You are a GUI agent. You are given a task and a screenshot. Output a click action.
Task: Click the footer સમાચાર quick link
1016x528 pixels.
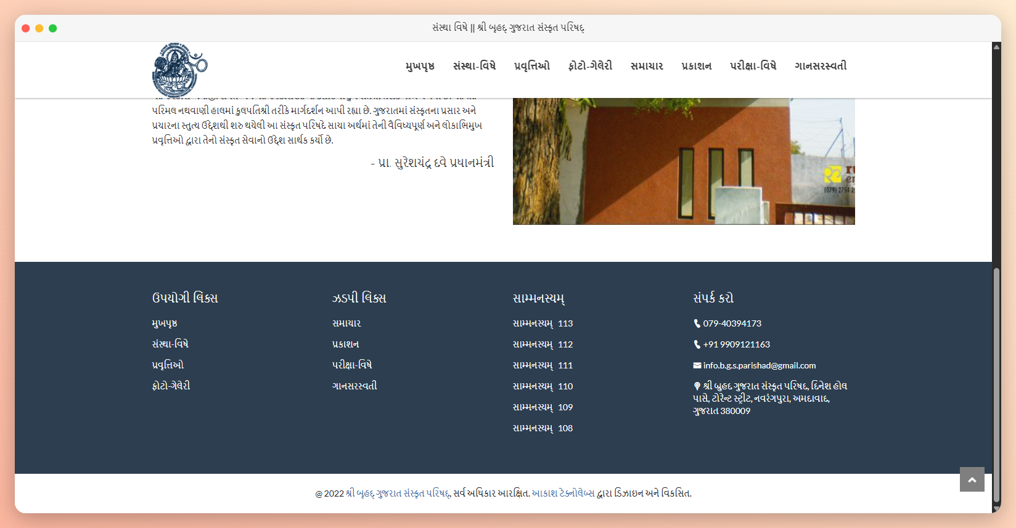pyautogui.click(x=346, y=323)
